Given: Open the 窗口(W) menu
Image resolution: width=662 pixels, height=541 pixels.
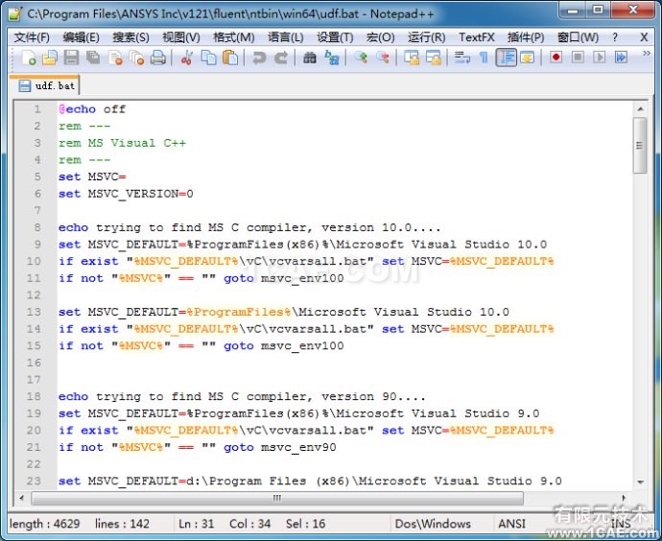Looking at the screenshot, I should point(578,37).
